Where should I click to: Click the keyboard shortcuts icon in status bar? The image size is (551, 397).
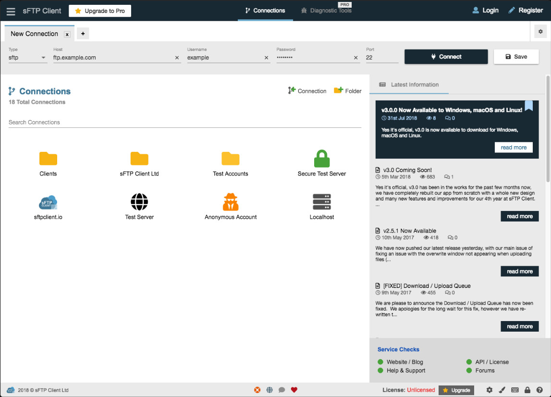(x=515, y=390)
